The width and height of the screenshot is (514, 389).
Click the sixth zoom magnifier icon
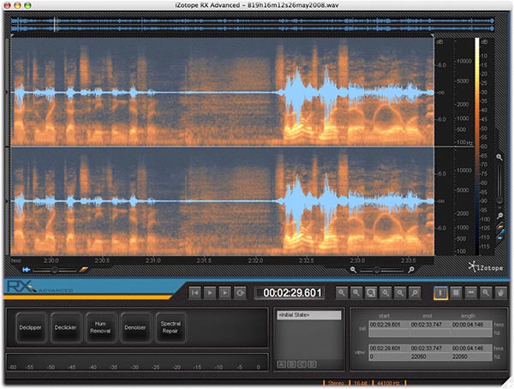coord(415,292)
